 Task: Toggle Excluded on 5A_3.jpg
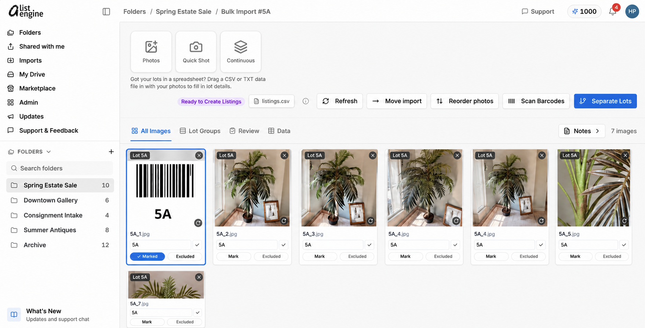(x=357, y=257)
